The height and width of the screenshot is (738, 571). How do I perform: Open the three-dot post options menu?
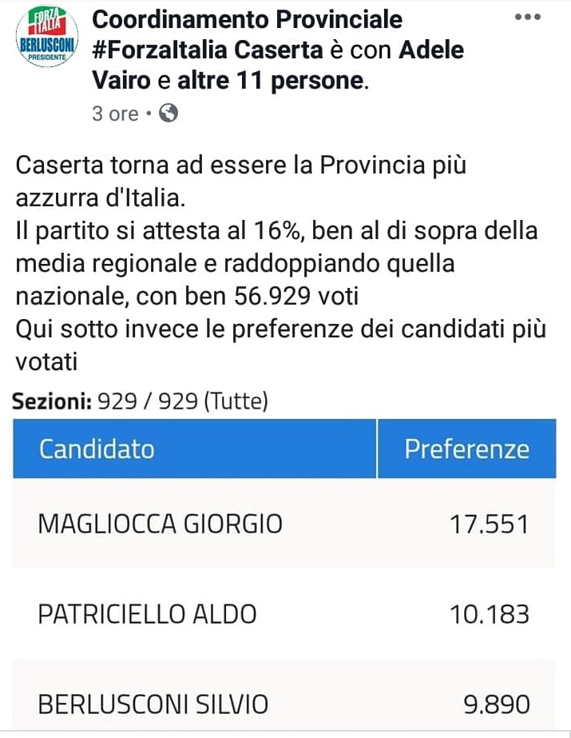point(528,17)
